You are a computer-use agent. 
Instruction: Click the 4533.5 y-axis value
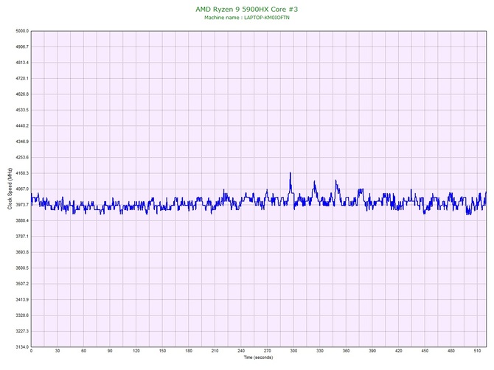tap(22, 110)
